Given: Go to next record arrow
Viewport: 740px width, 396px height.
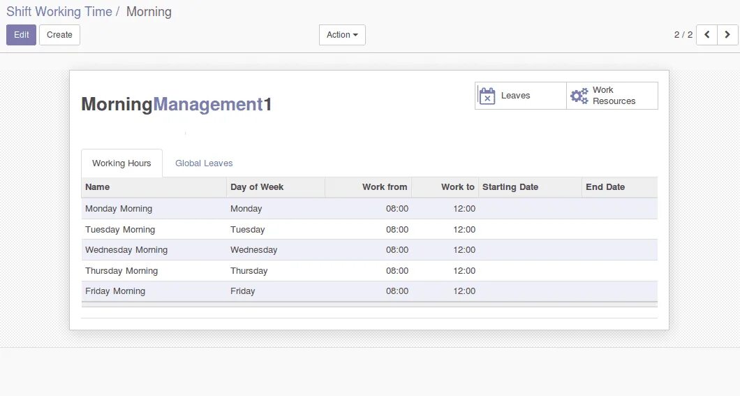Looking at the screenshot, I should pos(727,35).
